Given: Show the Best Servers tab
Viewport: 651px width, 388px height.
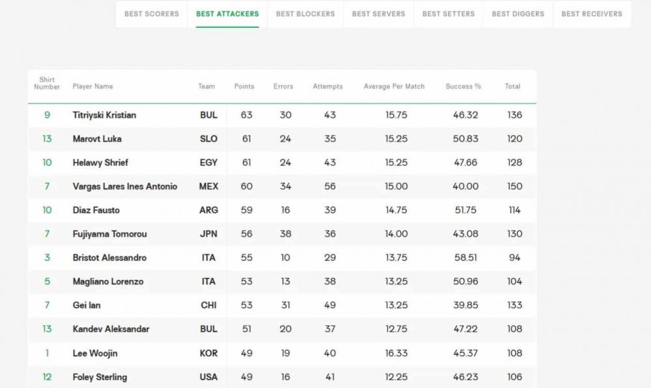Looking at the screenshot, I should click(378, 14).
